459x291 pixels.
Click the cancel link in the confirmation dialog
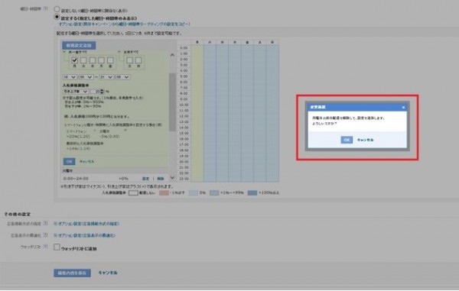coord(366,140)
